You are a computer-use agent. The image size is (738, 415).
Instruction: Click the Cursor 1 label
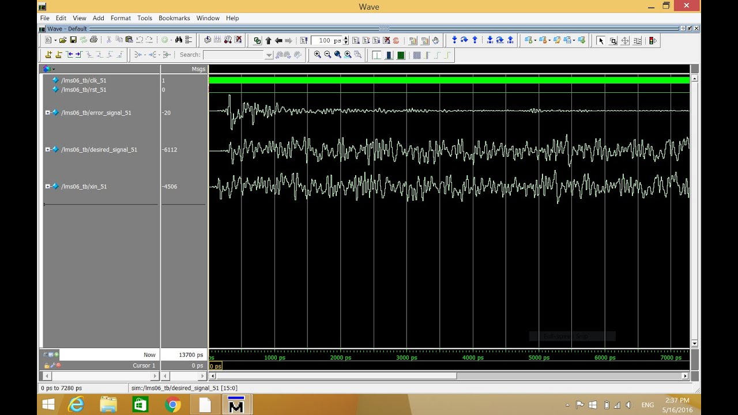(144, 365)
